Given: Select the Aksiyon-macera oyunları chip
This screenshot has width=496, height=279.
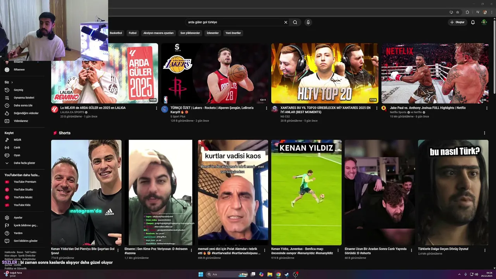Looking at the screenshot, I should 158,33.
